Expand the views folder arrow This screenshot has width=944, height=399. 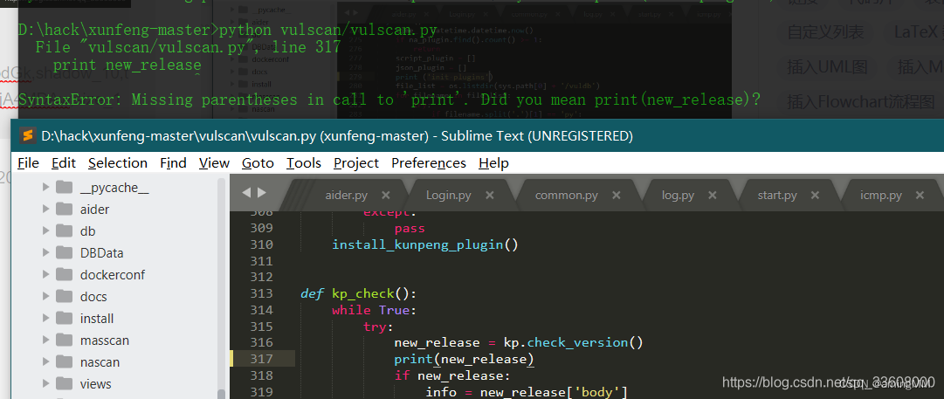pos(45,383)
